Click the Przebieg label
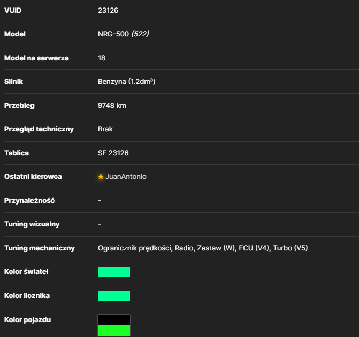 coord(19,106)
